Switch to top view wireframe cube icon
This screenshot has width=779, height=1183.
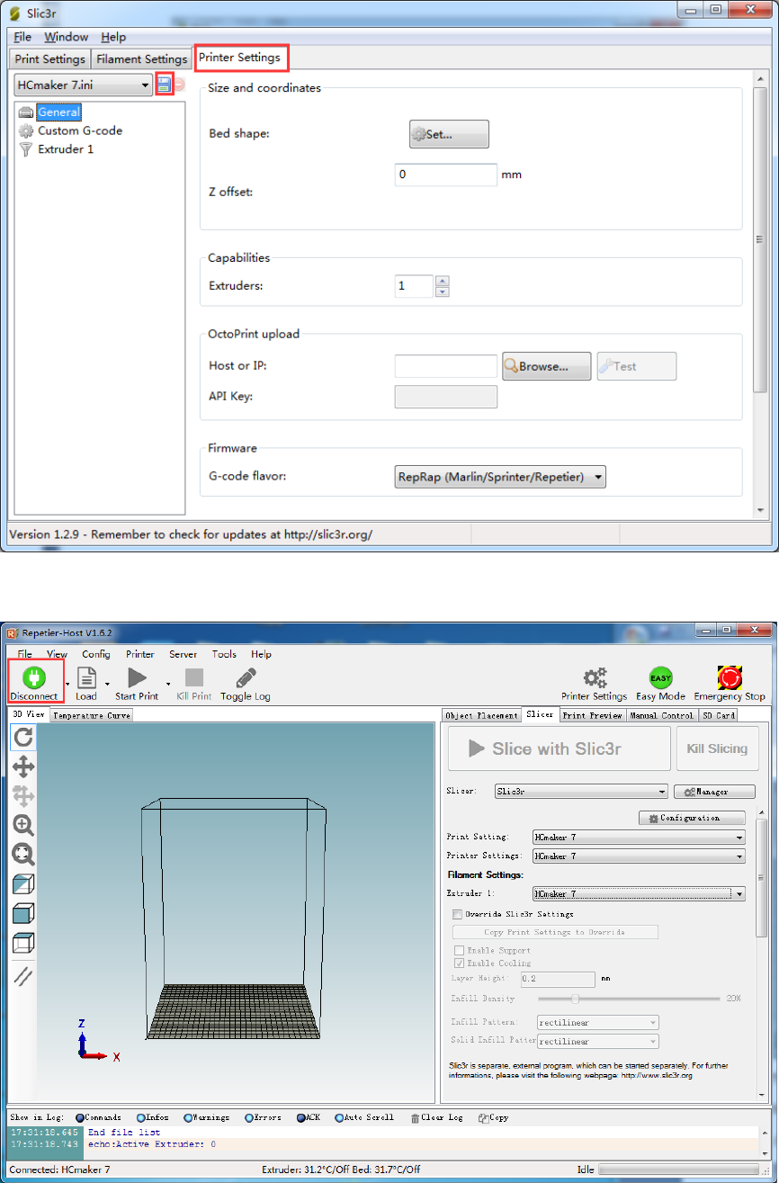pyautogui.click(x=23, y=944)
